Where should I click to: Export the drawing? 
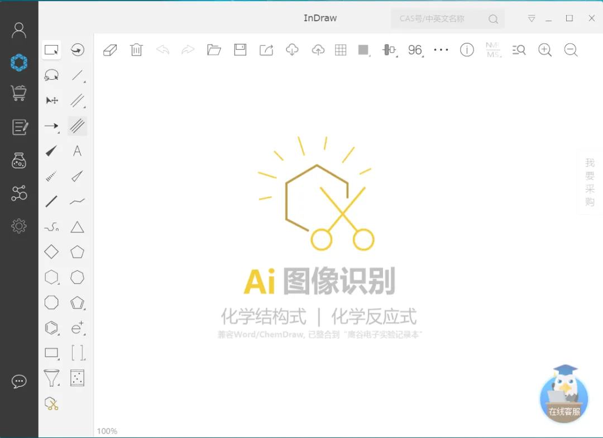(x=266, y=50)
